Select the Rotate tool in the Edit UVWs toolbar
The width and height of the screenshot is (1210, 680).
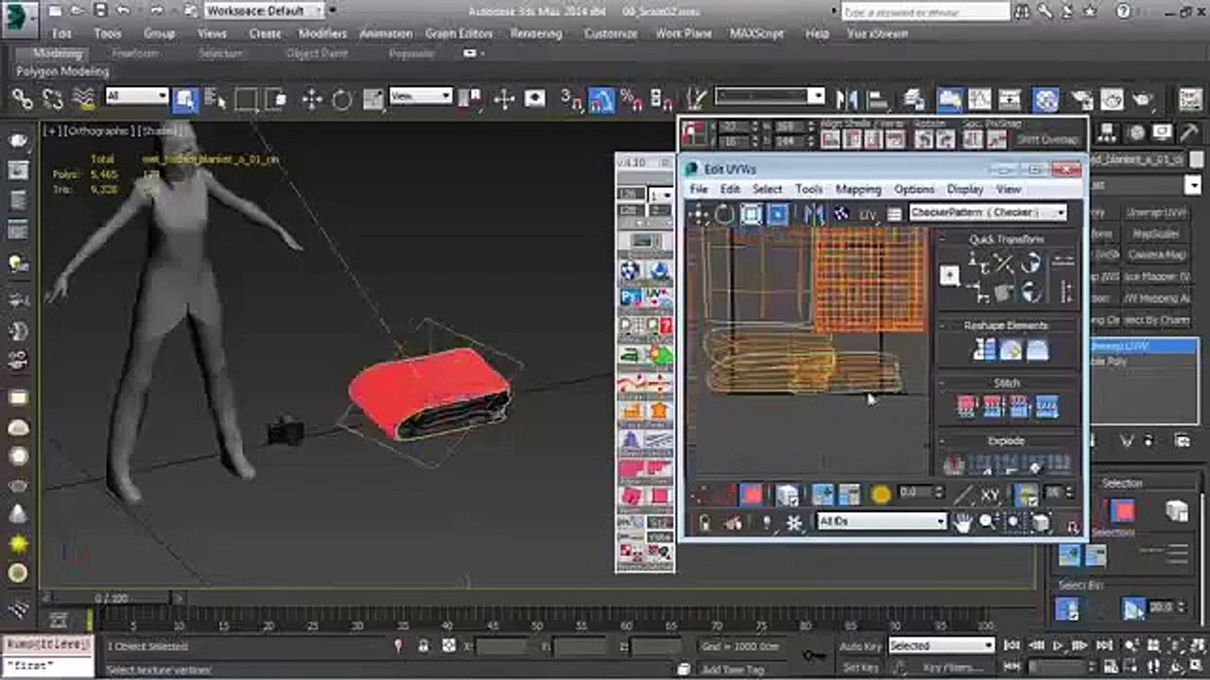[724, 214]
